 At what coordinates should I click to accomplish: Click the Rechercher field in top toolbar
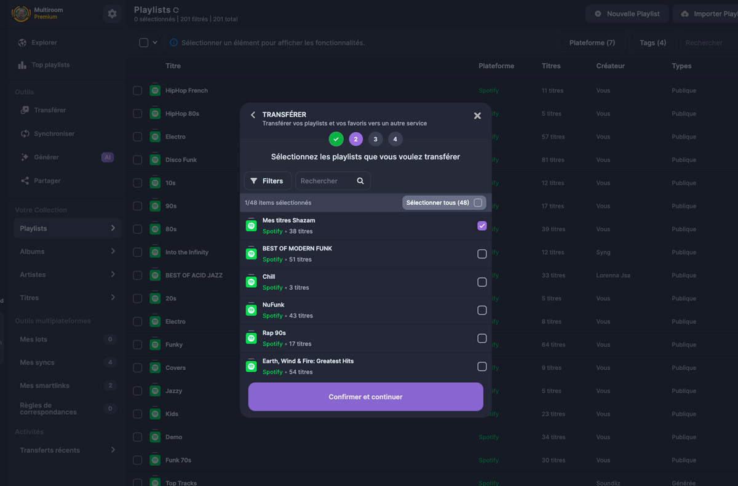708,42
